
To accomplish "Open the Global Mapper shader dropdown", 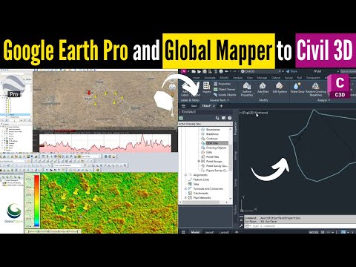I will click(x=90, y=156).
